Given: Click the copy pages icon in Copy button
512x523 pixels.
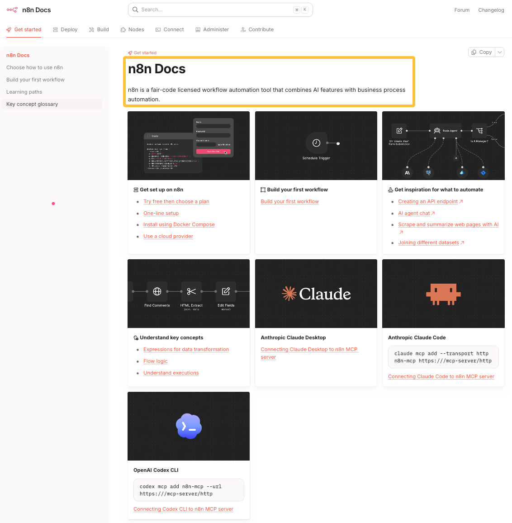Looking at the screenshot, I should click(x=474, y=52).
